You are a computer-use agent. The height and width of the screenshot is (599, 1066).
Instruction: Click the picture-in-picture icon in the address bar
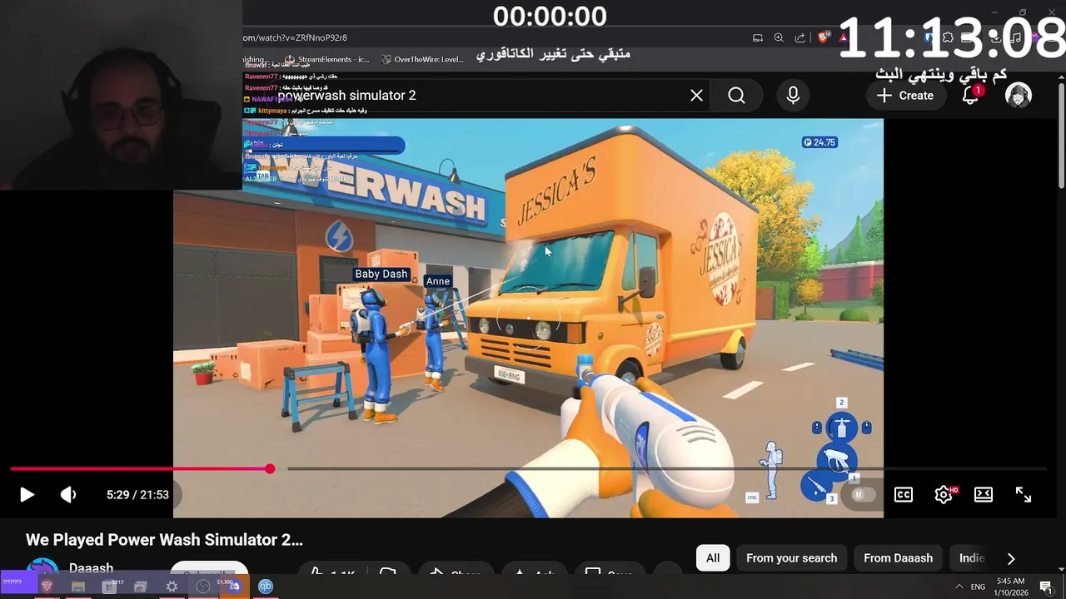pyautogui.click(x=758, y=37)
